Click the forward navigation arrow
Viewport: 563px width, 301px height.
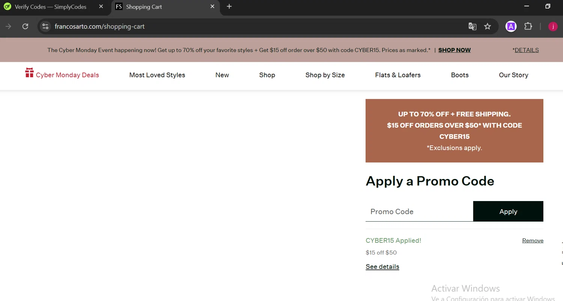[x=8, y=26]
